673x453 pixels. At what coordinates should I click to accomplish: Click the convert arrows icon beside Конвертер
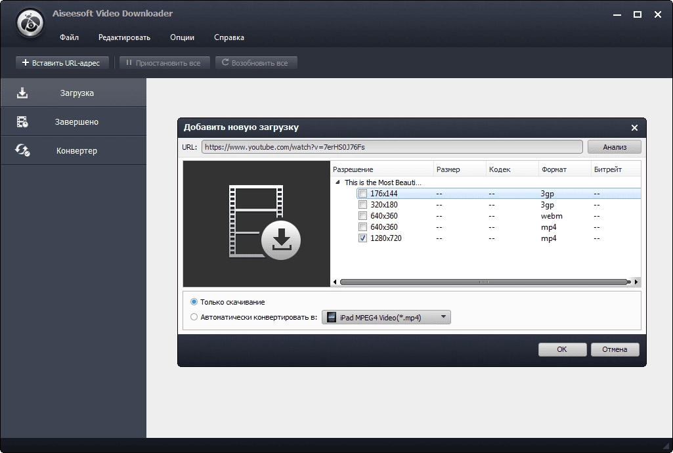(x=22, y=150)
